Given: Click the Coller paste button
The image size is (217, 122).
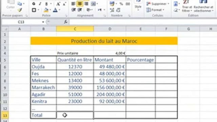Looking at the screenshot, I should pos(11,5).
